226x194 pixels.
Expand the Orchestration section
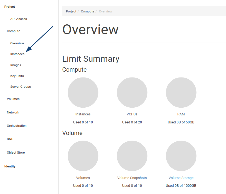tap(17, 126)
